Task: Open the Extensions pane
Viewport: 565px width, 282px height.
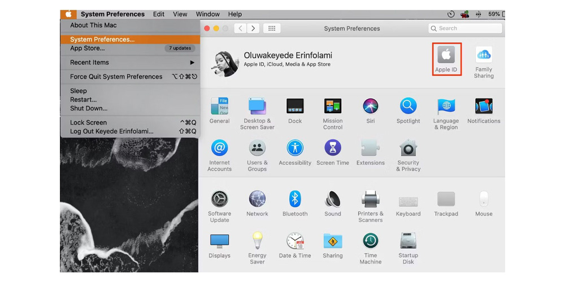Action: [x=371, y=152]
